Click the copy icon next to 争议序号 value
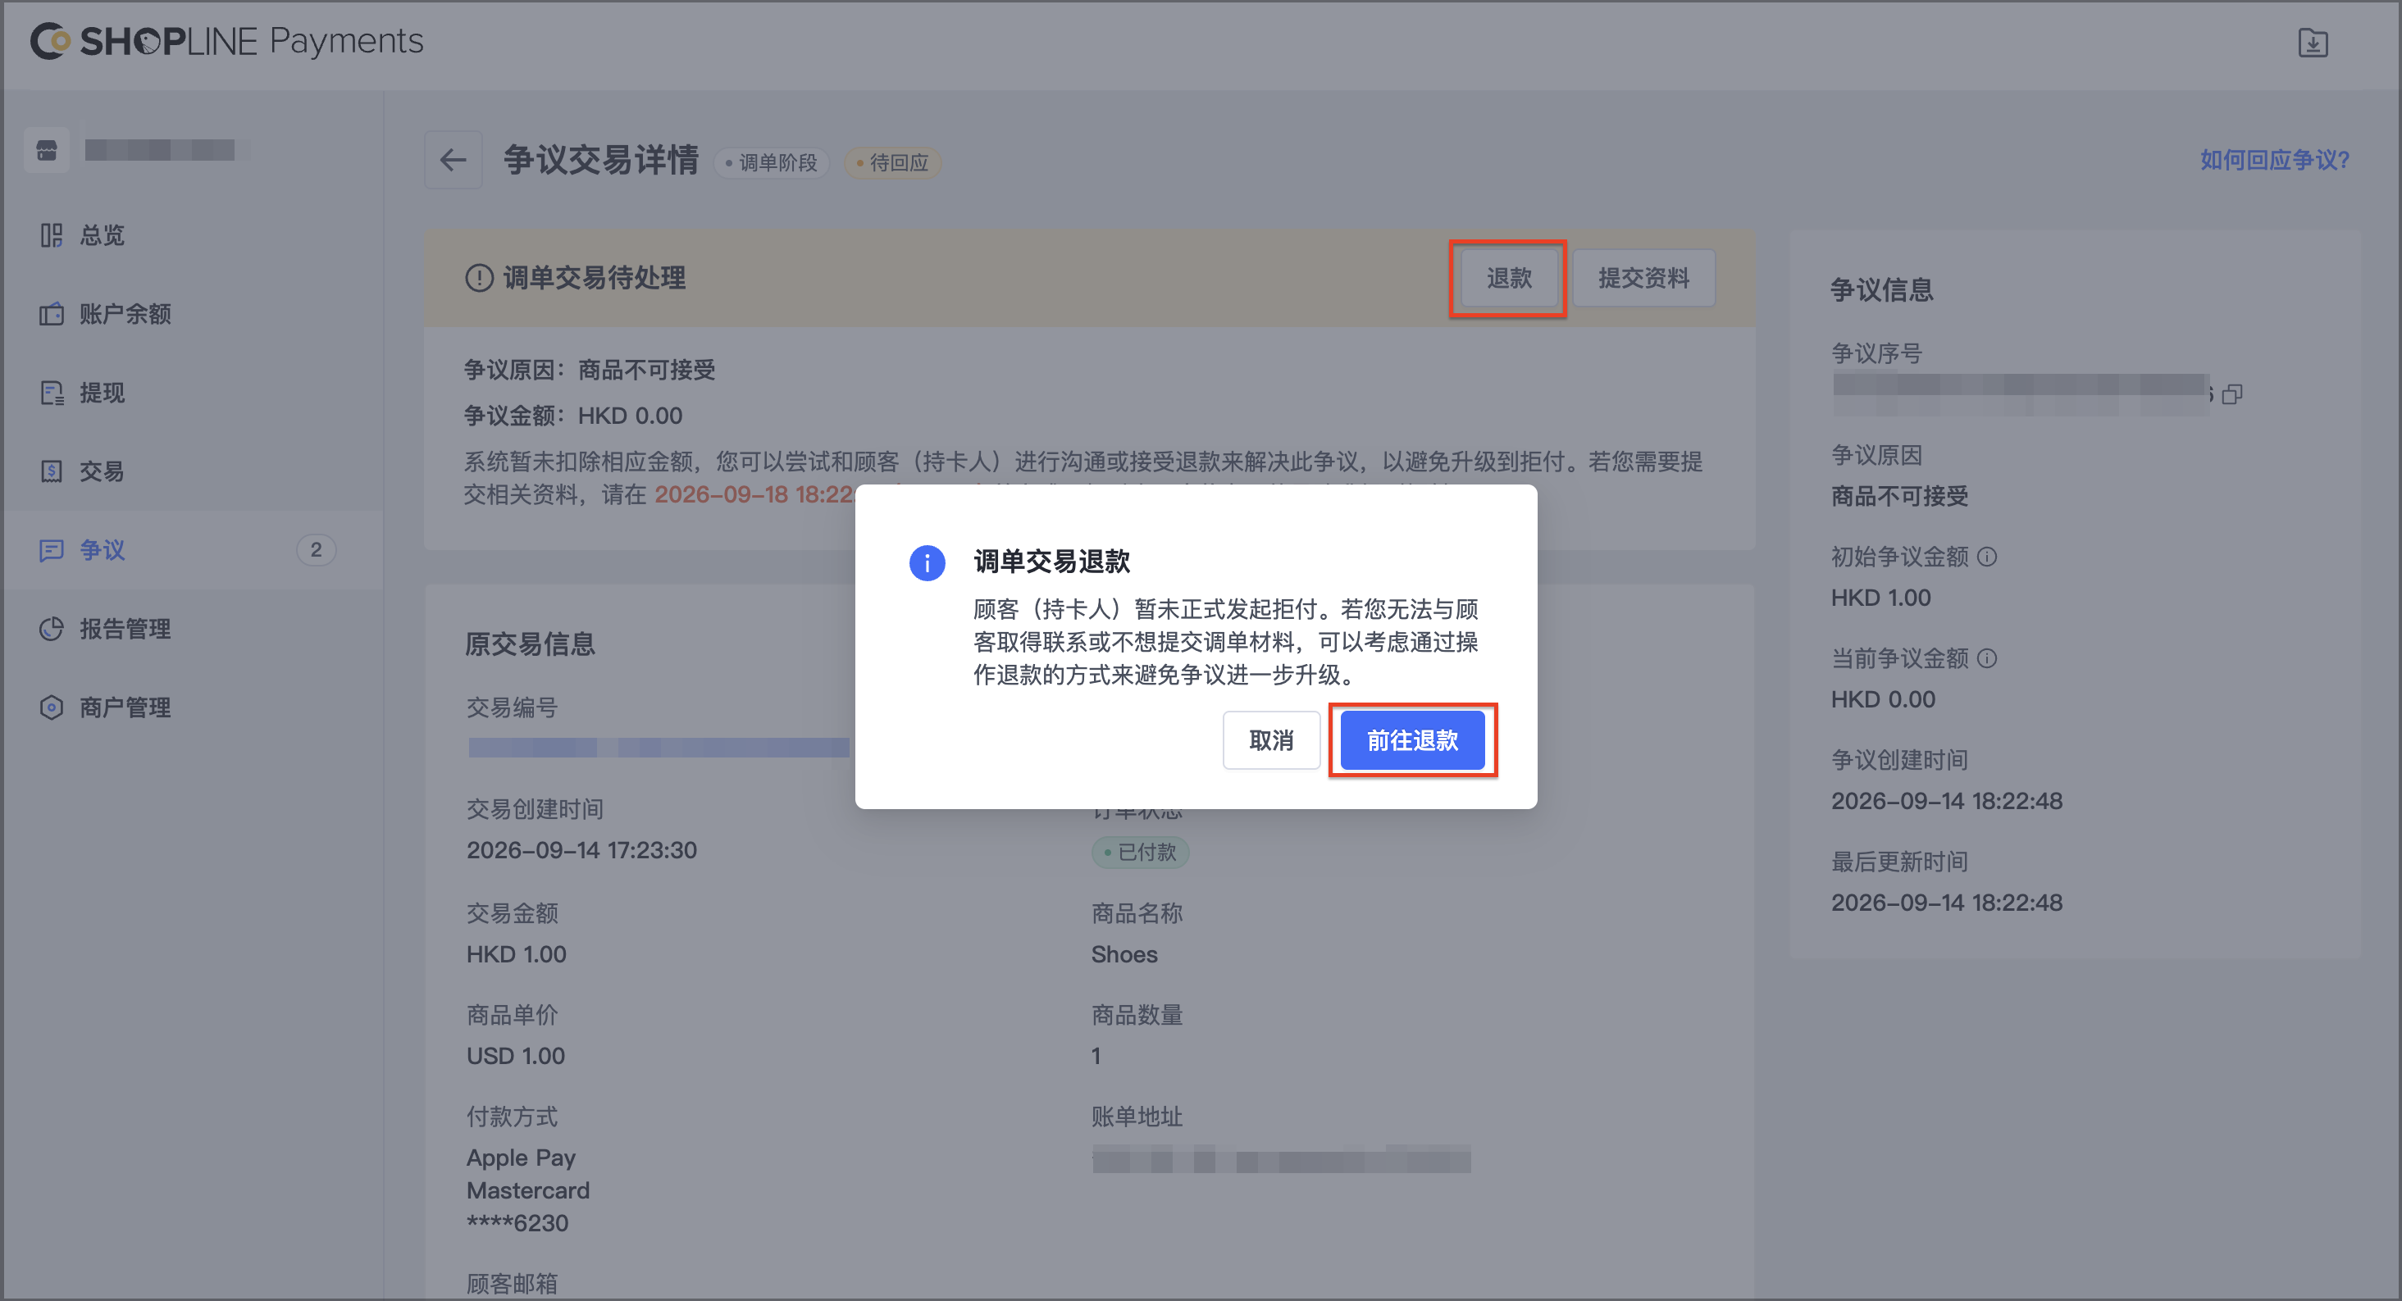The height and width of the screenshot is (1301, 2402). pos(2231,394)
